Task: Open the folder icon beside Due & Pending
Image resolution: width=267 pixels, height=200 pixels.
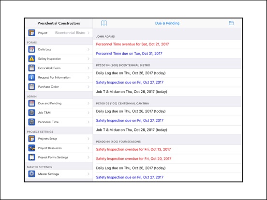Action: coord(231,23)
